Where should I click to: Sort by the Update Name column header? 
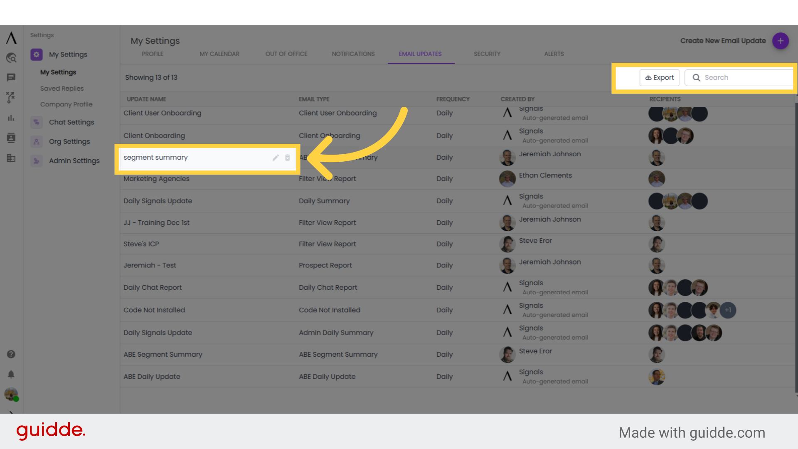(146, 99)
